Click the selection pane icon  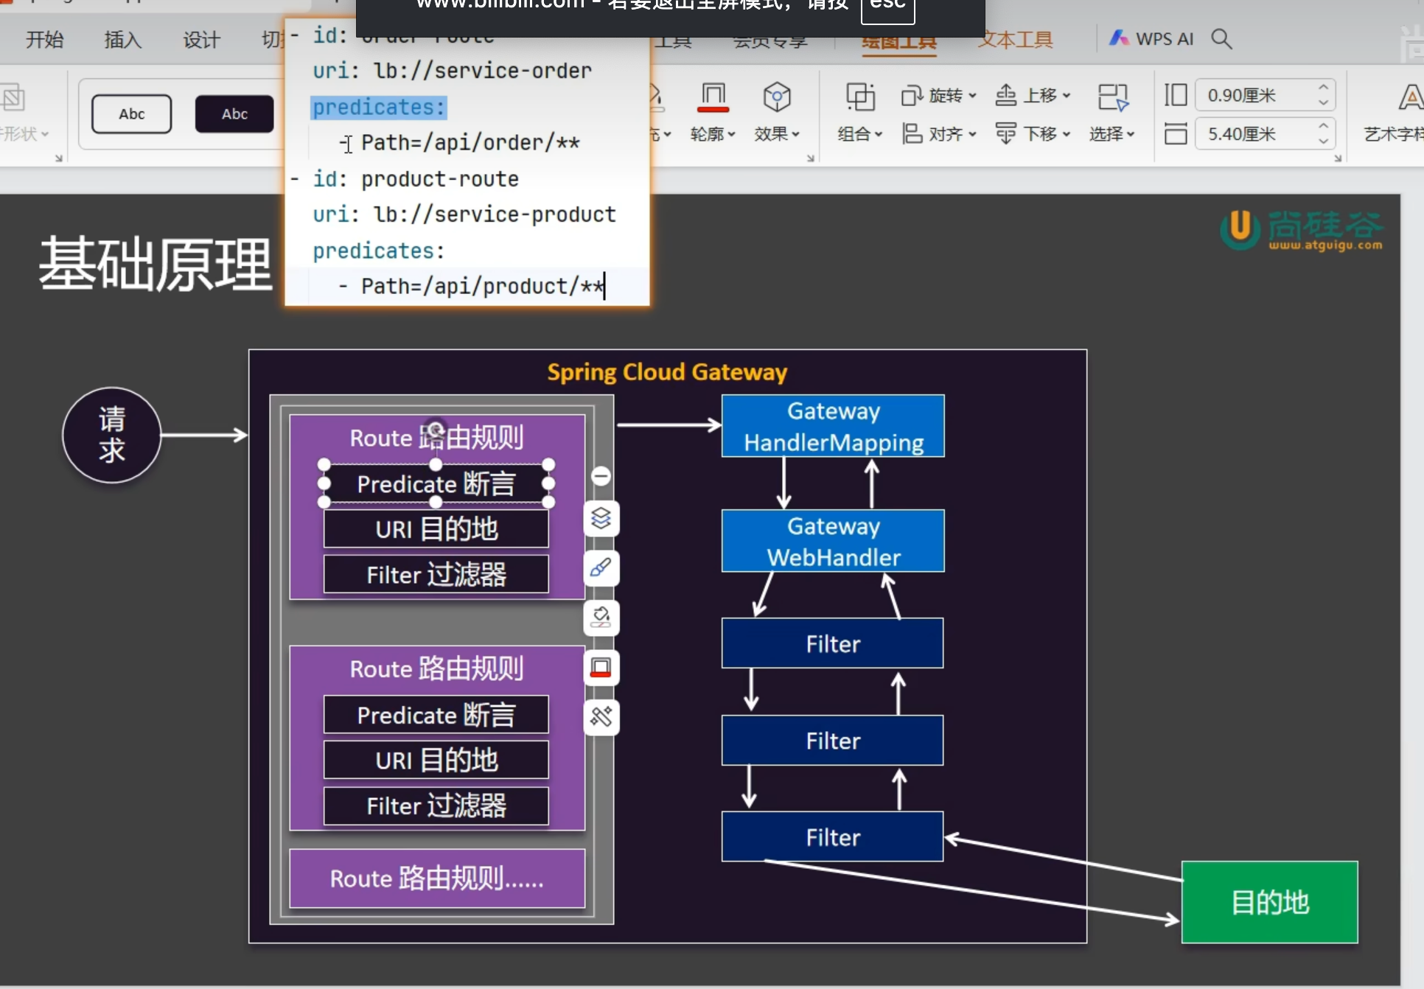1111,97
